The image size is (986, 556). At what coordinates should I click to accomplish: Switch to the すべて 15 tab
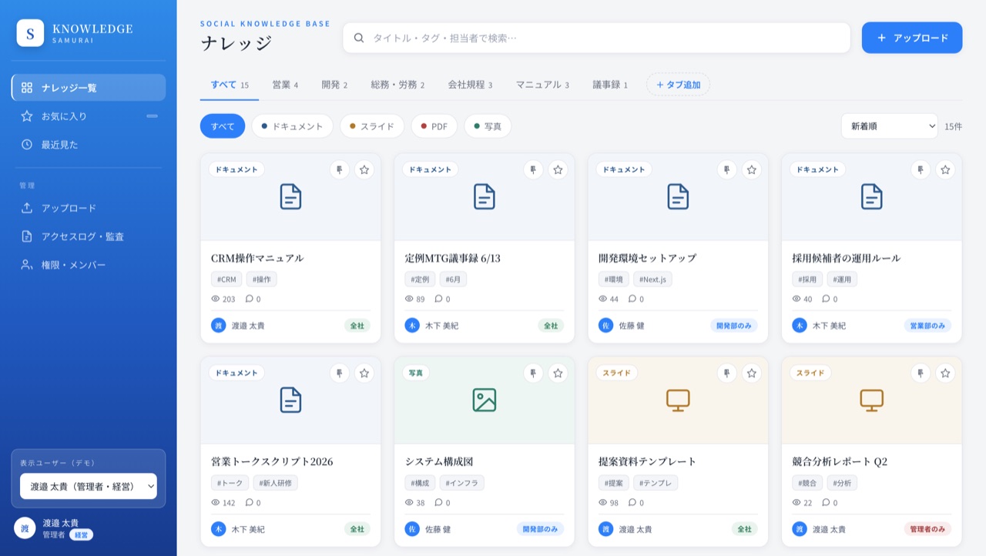tap(230, 85)
